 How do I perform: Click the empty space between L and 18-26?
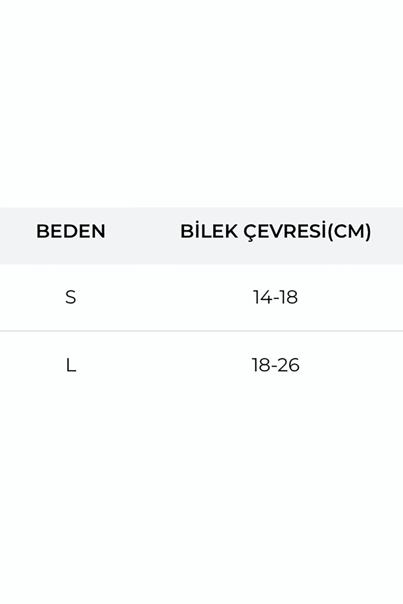[162, 365]
